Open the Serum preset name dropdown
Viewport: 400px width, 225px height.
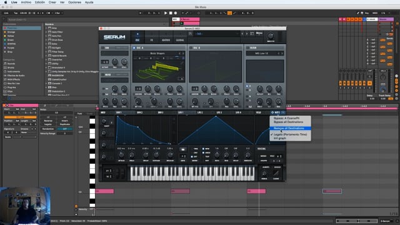(217, 34)
